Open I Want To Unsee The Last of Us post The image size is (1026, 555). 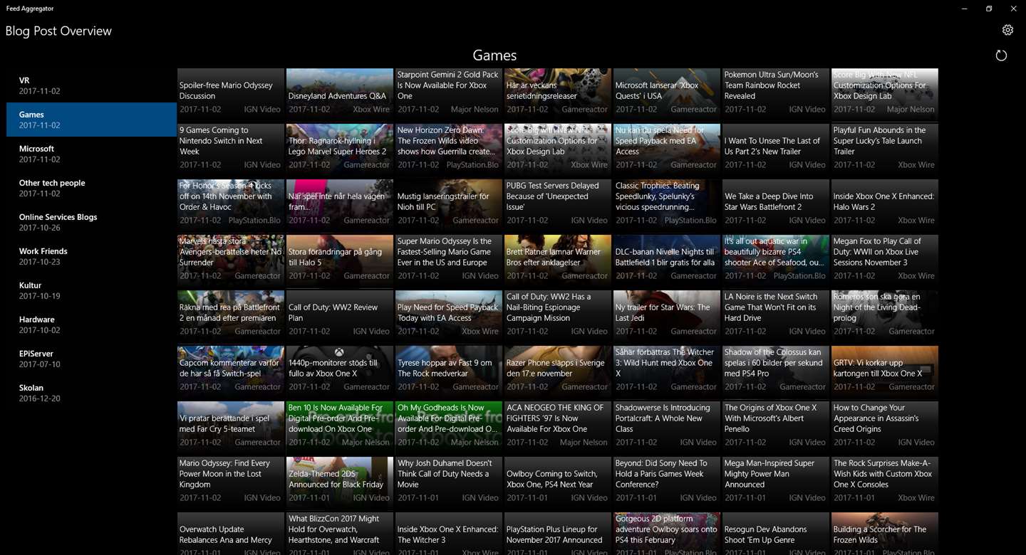tap(776, 150)
